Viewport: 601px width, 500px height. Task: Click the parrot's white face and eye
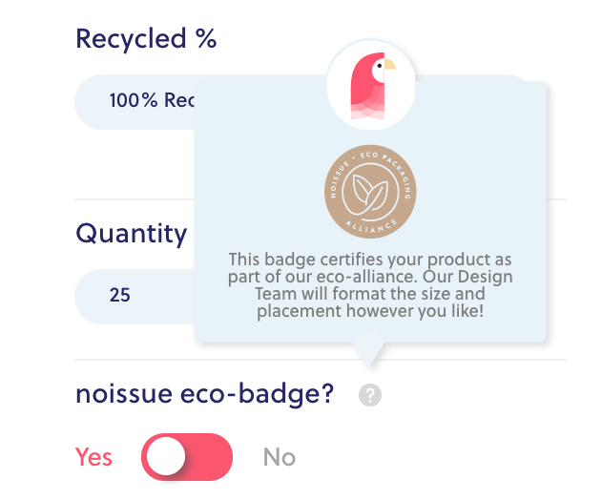tap(380, 69)
